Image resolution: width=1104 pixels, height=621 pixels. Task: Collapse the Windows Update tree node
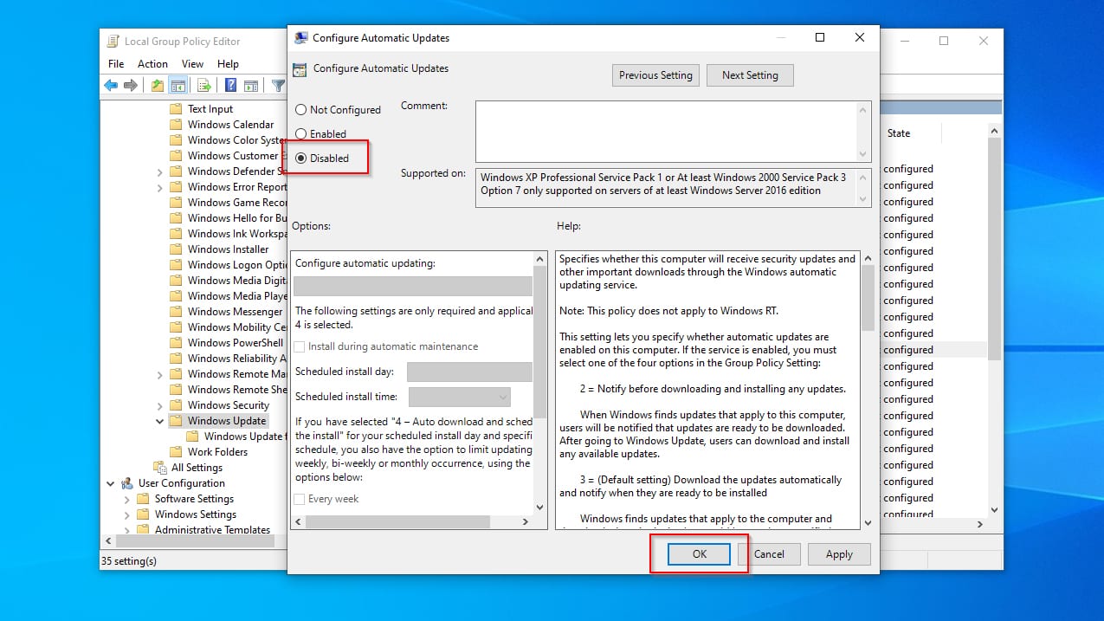pyautogui.click(x=160, y=421)
